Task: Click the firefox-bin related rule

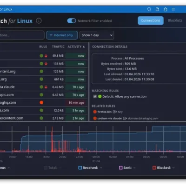Action: coord(108,112)
